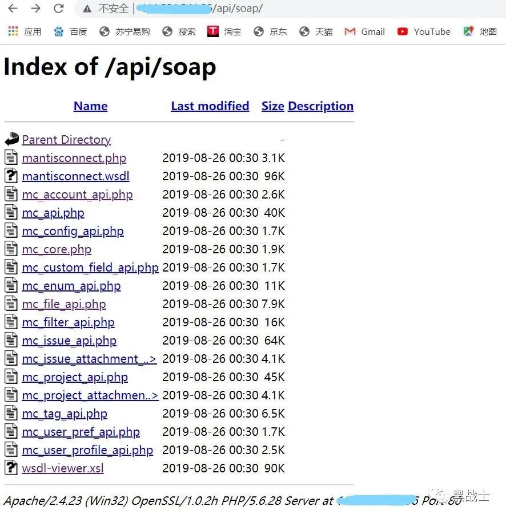Sort listing by Last modified column
The image size is (506, 518).
[210, 106]
